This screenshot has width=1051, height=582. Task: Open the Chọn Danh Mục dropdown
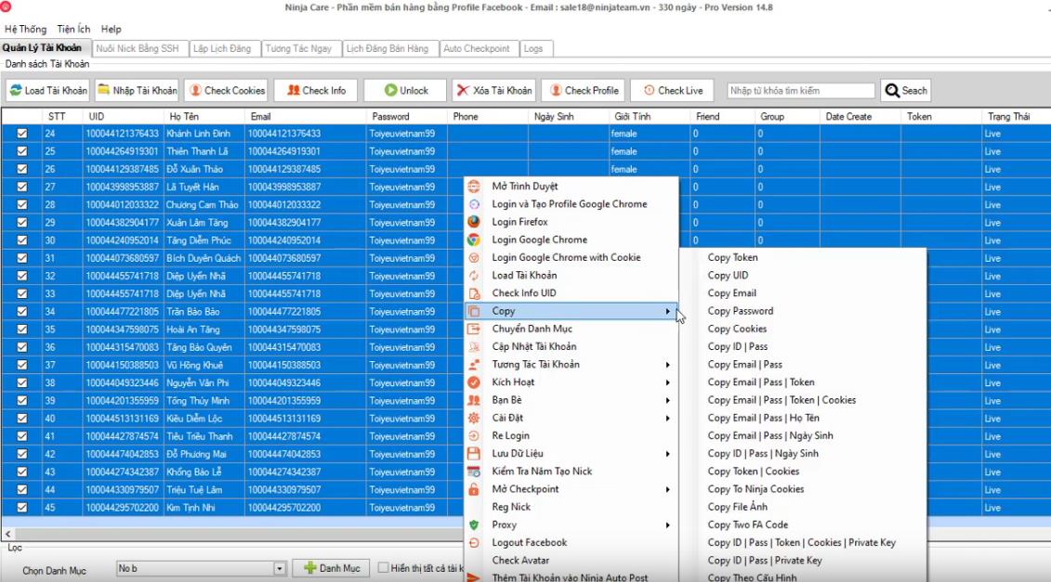280,569
